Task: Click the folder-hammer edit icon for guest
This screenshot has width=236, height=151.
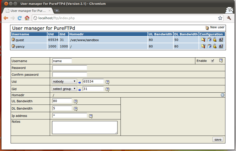Action: (x=203, y=40)
